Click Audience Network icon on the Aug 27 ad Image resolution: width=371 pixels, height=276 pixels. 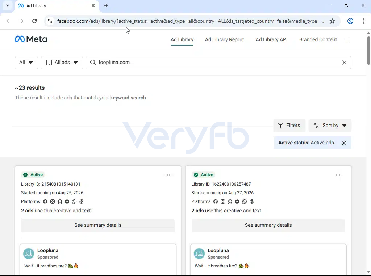[x=230, y=201]
